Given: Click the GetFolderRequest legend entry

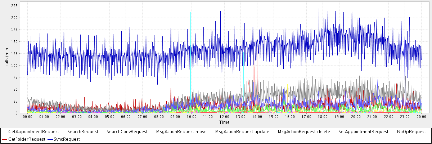Looking at the screenshot, I should [x=27, y=139].
